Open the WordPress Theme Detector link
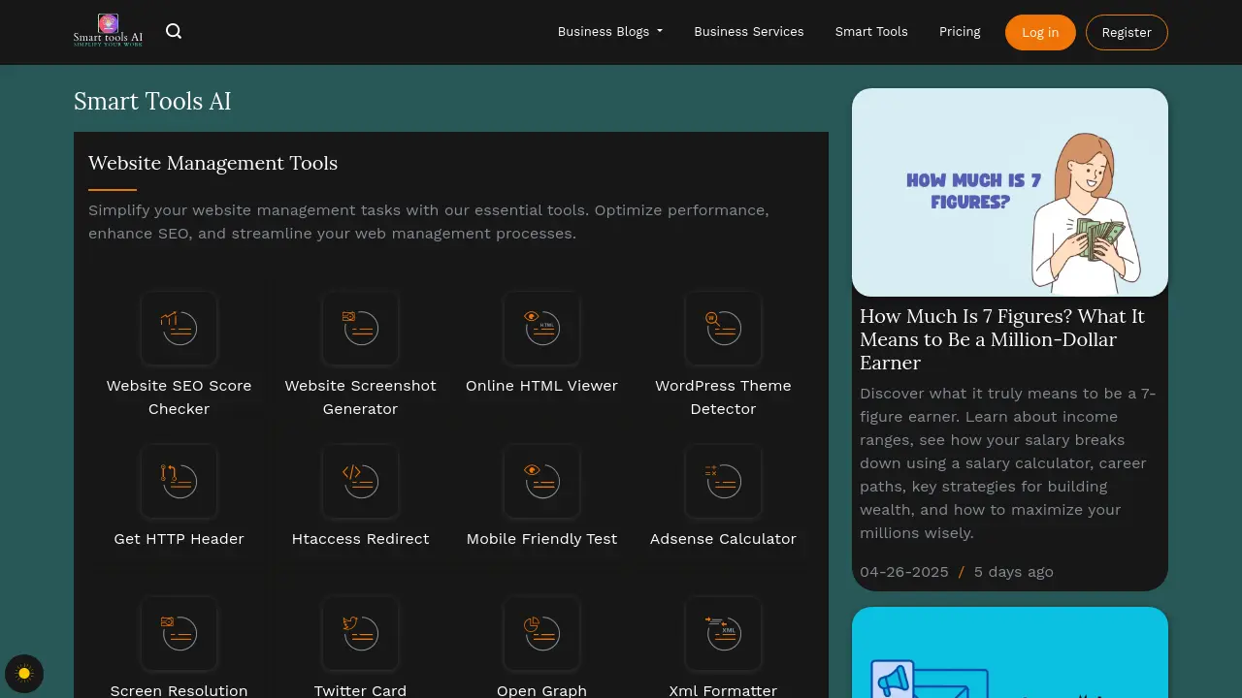The height and width of the screenshot is (698, 1242). tap(723, 397)
